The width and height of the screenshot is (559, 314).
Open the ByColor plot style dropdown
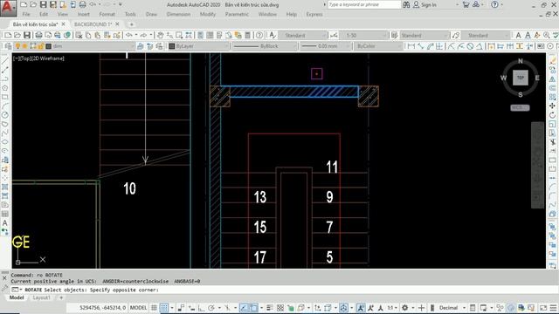(377, 46)
